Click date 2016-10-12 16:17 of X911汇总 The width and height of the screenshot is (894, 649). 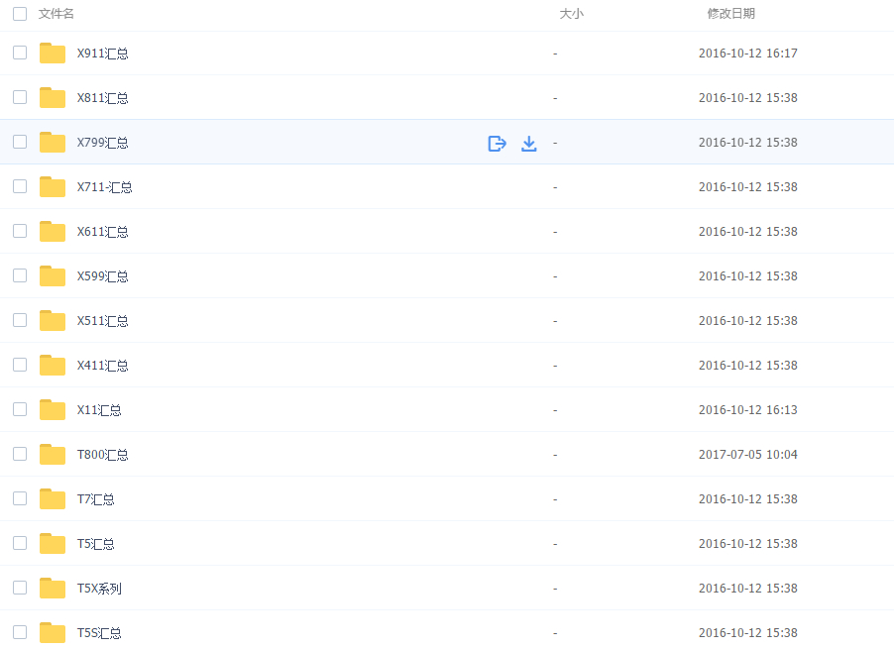click(x=748, y=54)
